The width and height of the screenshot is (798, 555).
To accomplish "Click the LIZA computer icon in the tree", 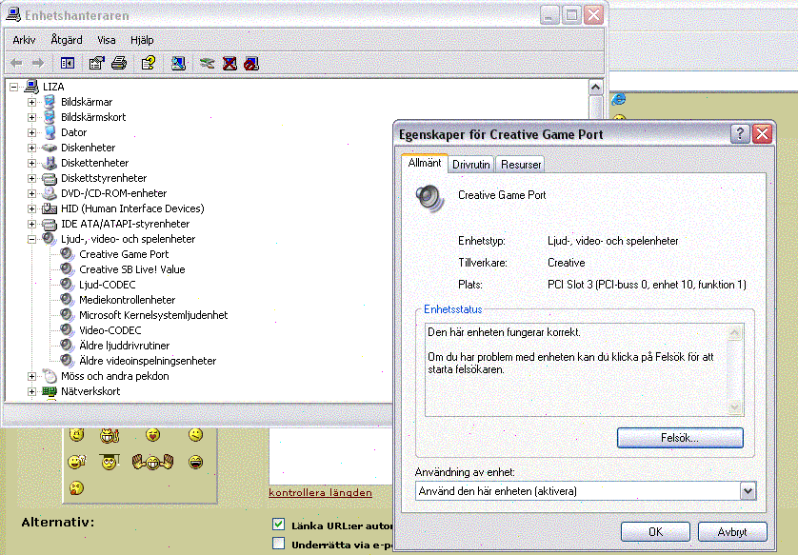I will click(31, 87).
